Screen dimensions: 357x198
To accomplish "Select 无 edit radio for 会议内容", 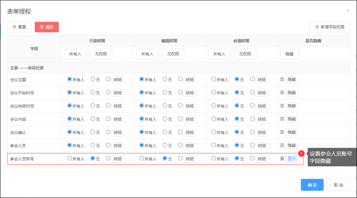I will click(165, 119).
